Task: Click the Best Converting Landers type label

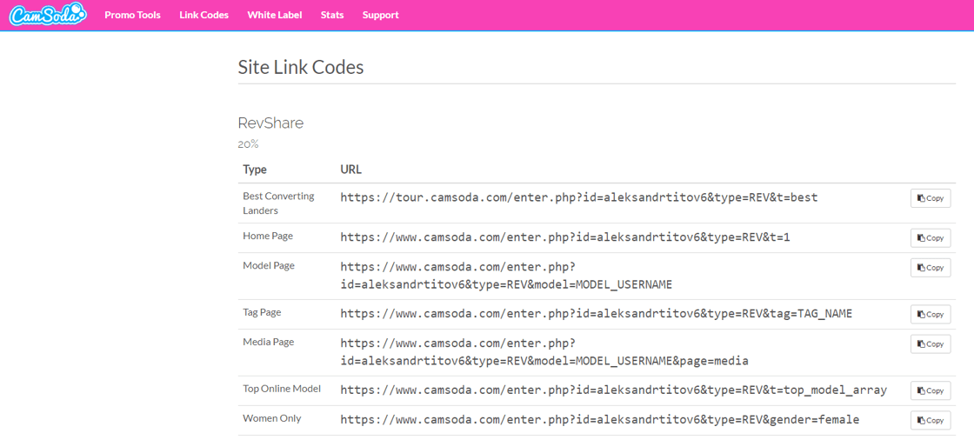Action: [279, 203]
